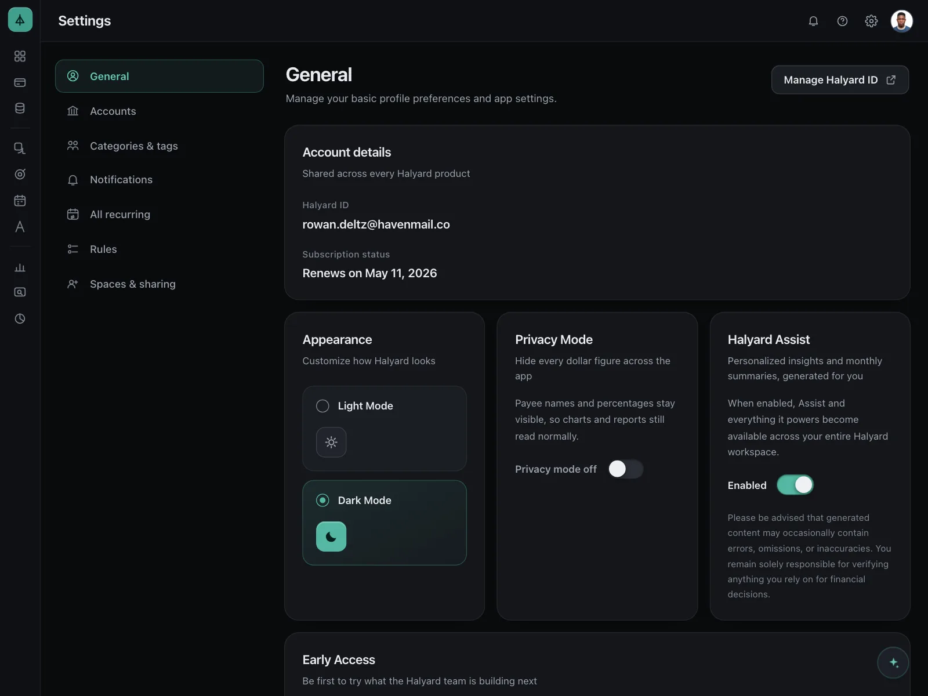Screen dimensions: 928x696
Task: Click the Halyard ID email address
Action: click(x=376, y=224)
